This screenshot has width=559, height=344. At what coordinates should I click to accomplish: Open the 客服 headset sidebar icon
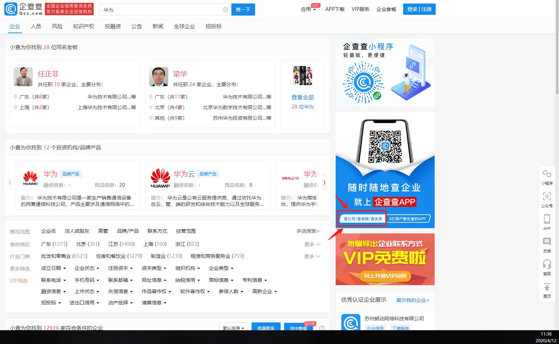(547, 264)
